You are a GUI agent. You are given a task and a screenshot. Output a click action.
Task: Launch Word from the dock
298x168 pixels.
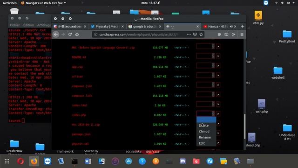click(x=88, y=161)
